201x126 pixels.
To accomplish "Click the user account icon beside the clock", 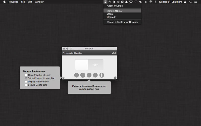I will (185, 2).
